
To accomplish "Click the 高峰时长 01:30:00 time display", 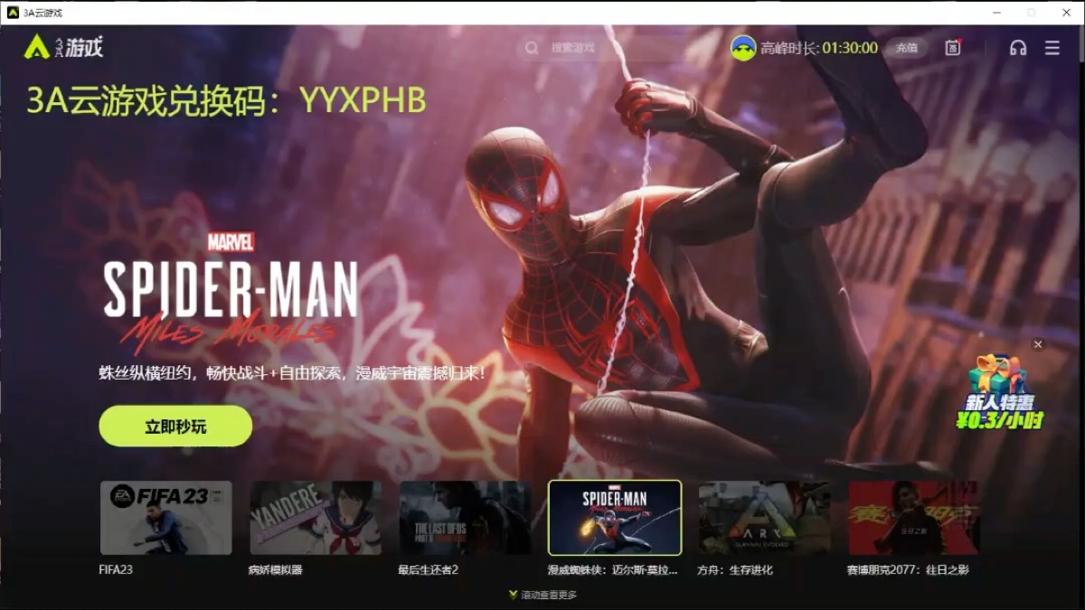I will 819,48.
